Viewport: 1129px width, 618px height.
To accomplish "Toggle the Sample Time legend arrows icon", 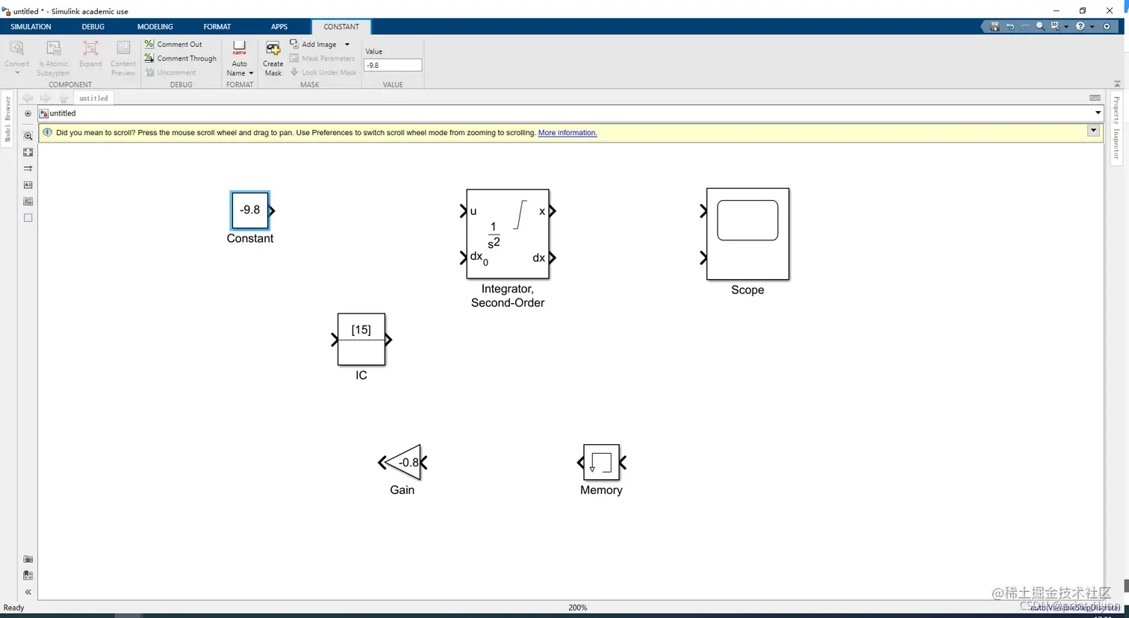I will click(x=28, y=169).
